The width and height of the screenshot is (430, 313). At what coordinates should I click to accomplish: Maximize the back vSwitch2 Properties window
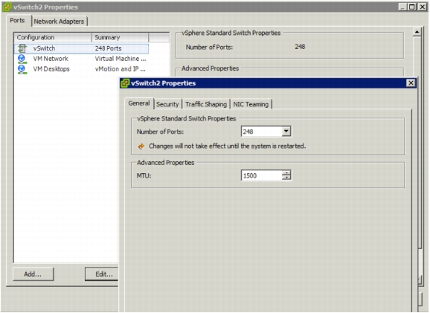click(x=412, y=7)
